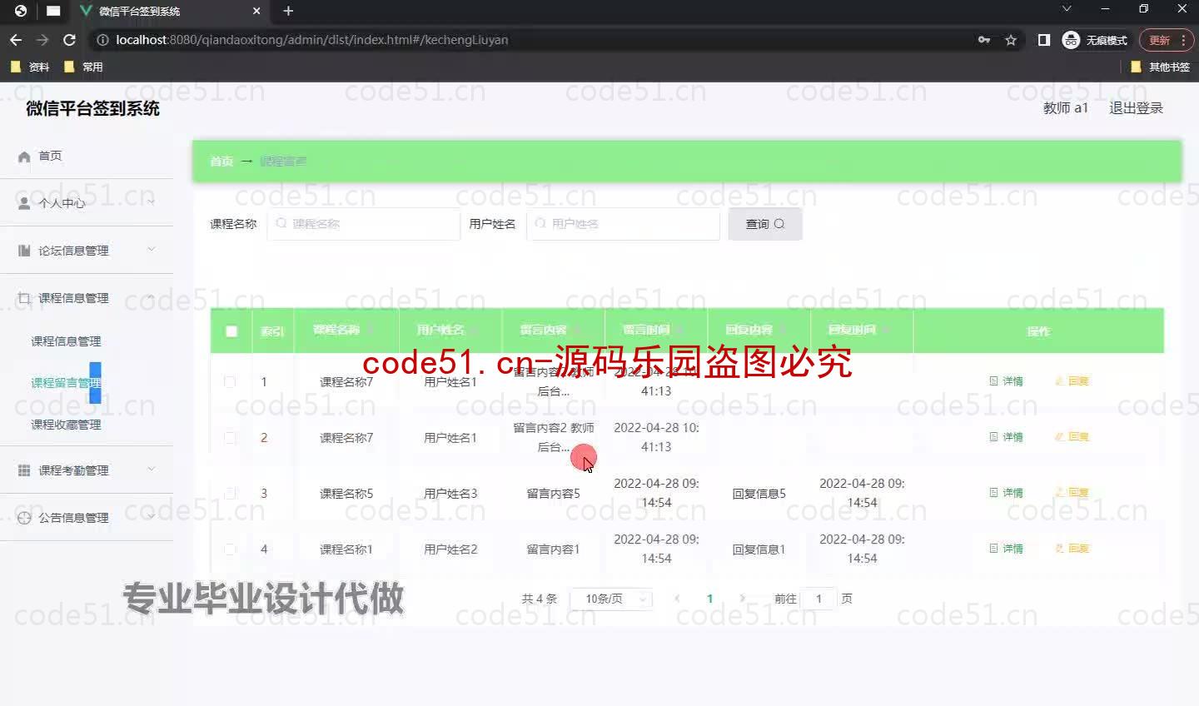Check the checkbox for row 3
Screen dimensions: 1199x706
tap(230, 494)
